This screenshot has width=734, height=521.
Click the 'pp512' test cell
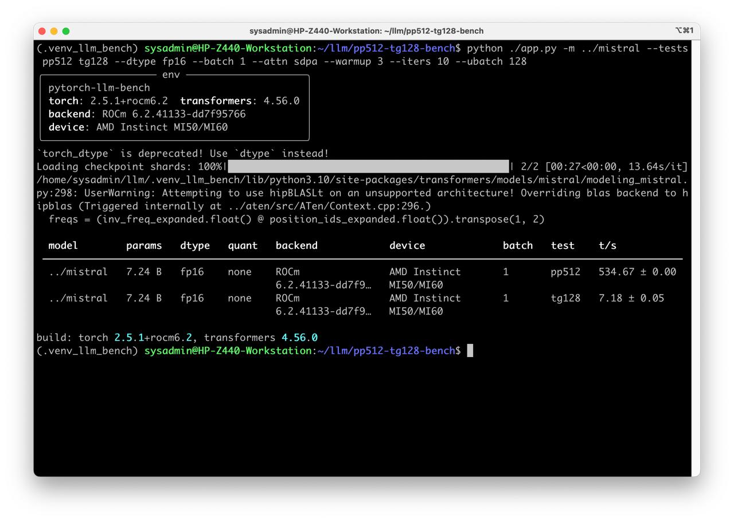coord(565,272)
